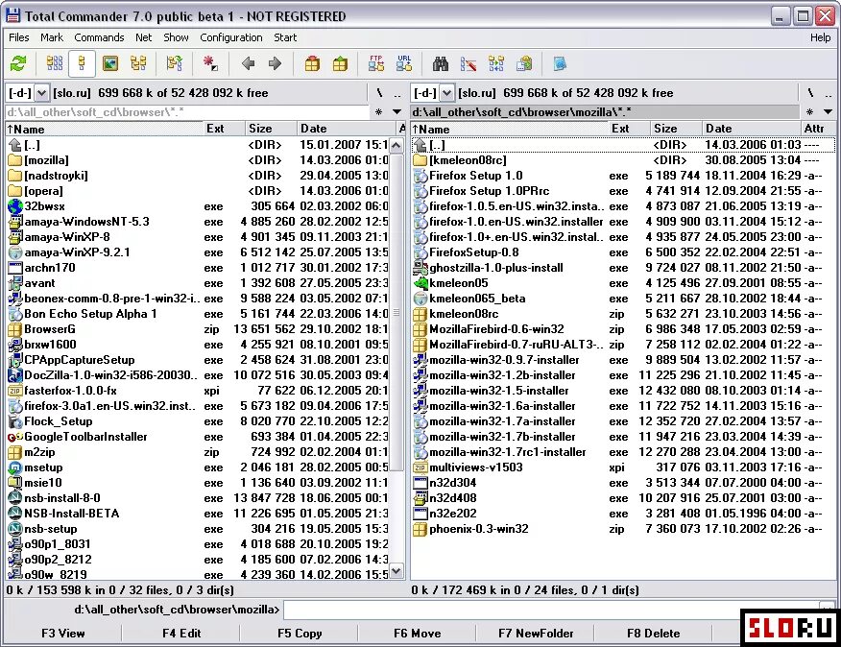Click the Synchronize directories toolbar icon
Viewport: 841px width, 647px height.
click(x=496, y=64)
